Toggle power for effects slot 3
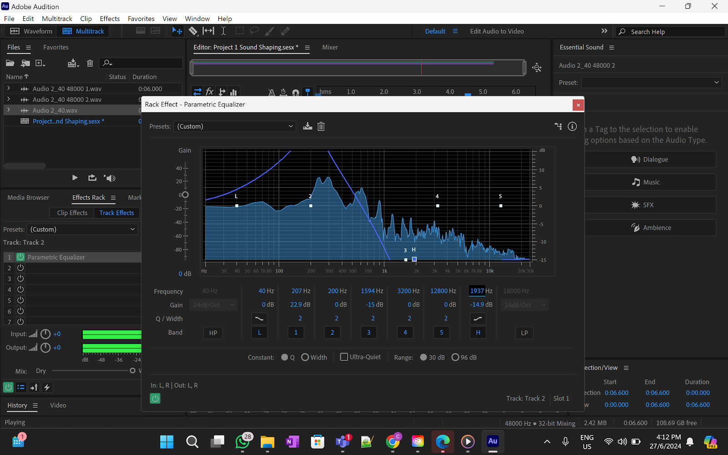 [20, 278]
